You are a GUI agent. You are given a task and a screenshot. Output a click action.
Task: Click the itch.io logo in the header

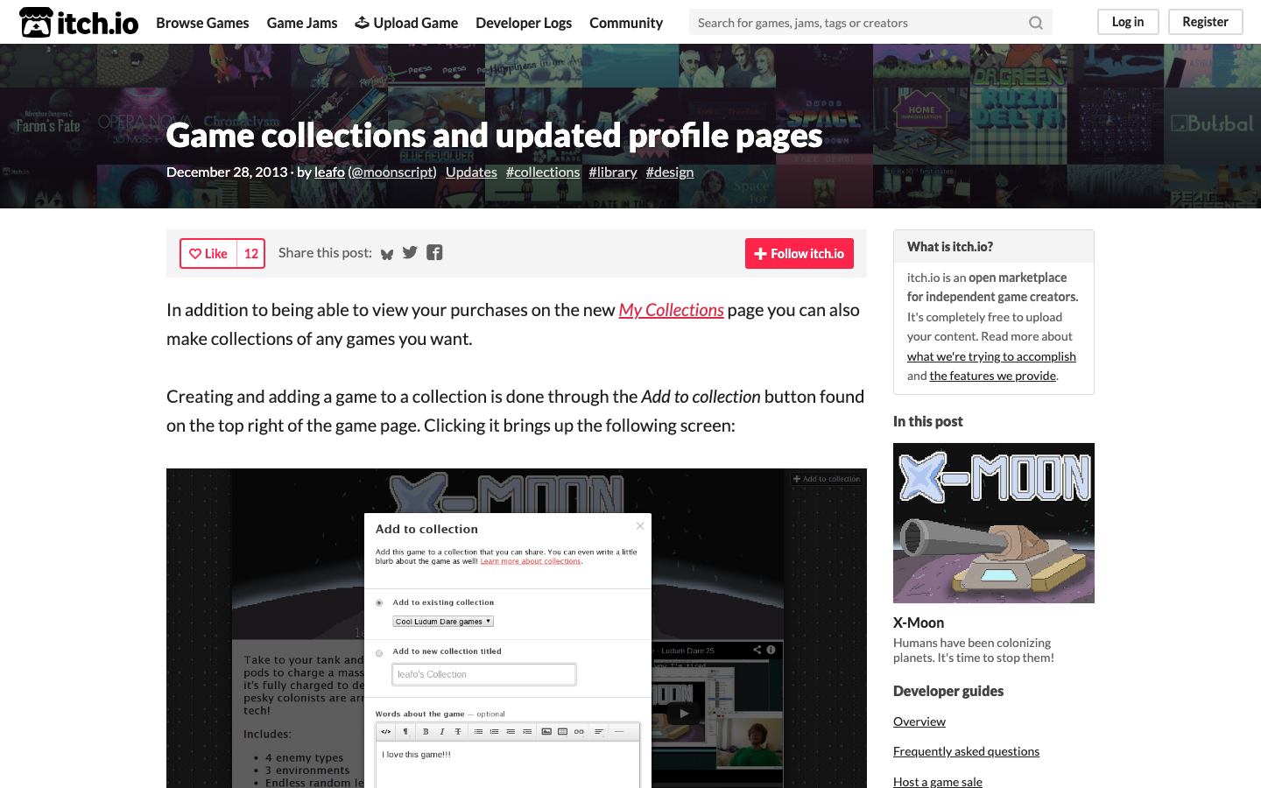pos(79,23)
